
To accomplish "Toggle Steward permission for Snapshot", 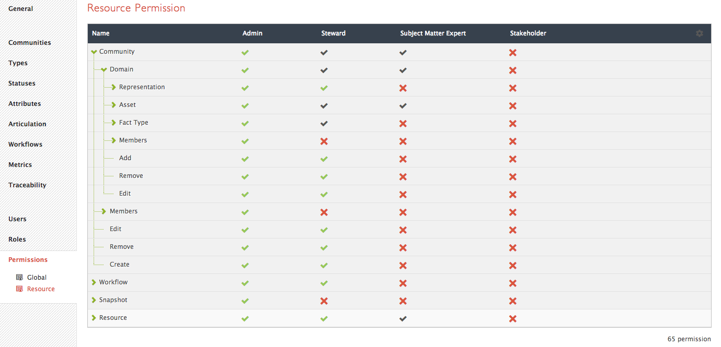I will coord(324,301).
